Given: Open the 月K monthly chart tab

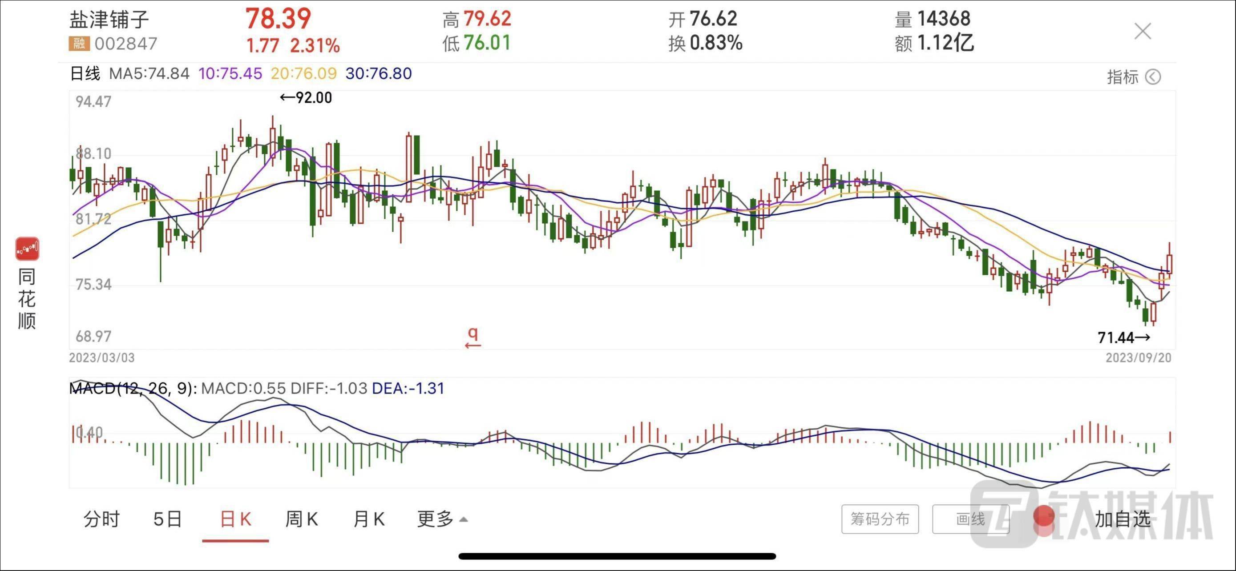Looking at the screenshot, I should [x=368, y=519].
